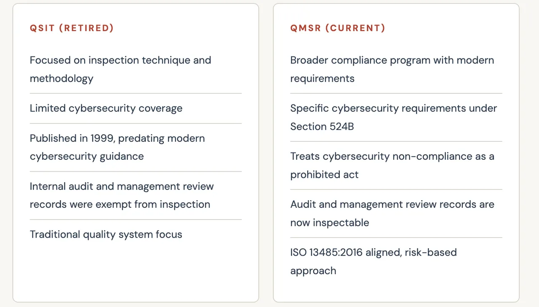
Task: Click the word 'approach' in QMSR card
Action: (x=313, y=270)
